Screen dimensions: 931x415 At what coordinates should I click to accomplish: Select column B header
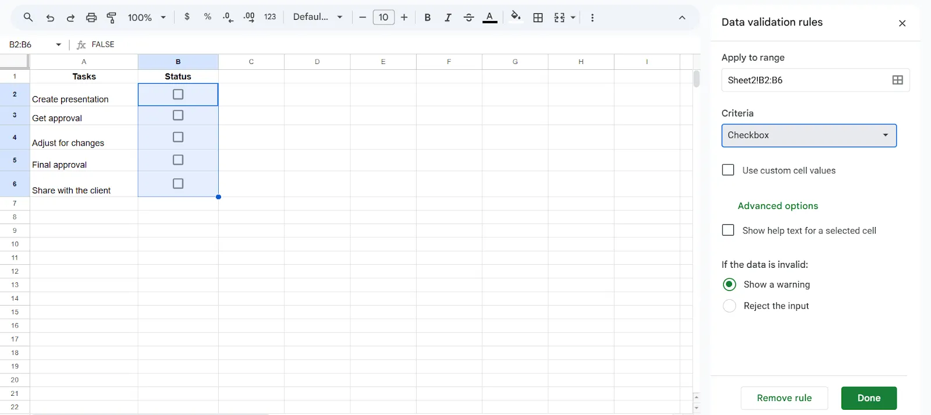tap(178, 62)
